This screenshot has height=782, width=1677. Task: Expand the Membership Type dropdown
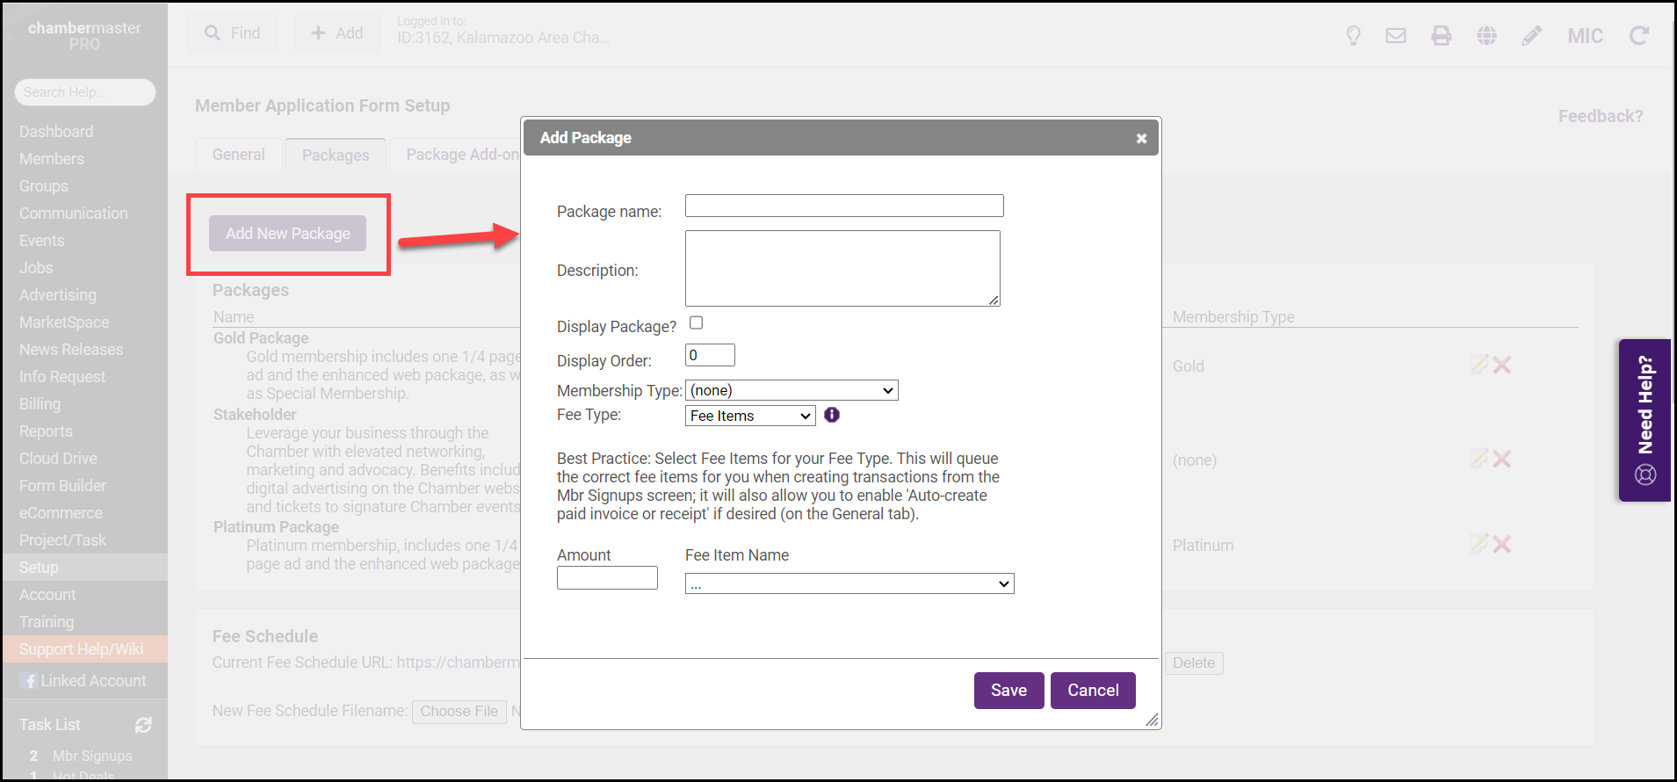pyautogui.click(x=792, y=390)
